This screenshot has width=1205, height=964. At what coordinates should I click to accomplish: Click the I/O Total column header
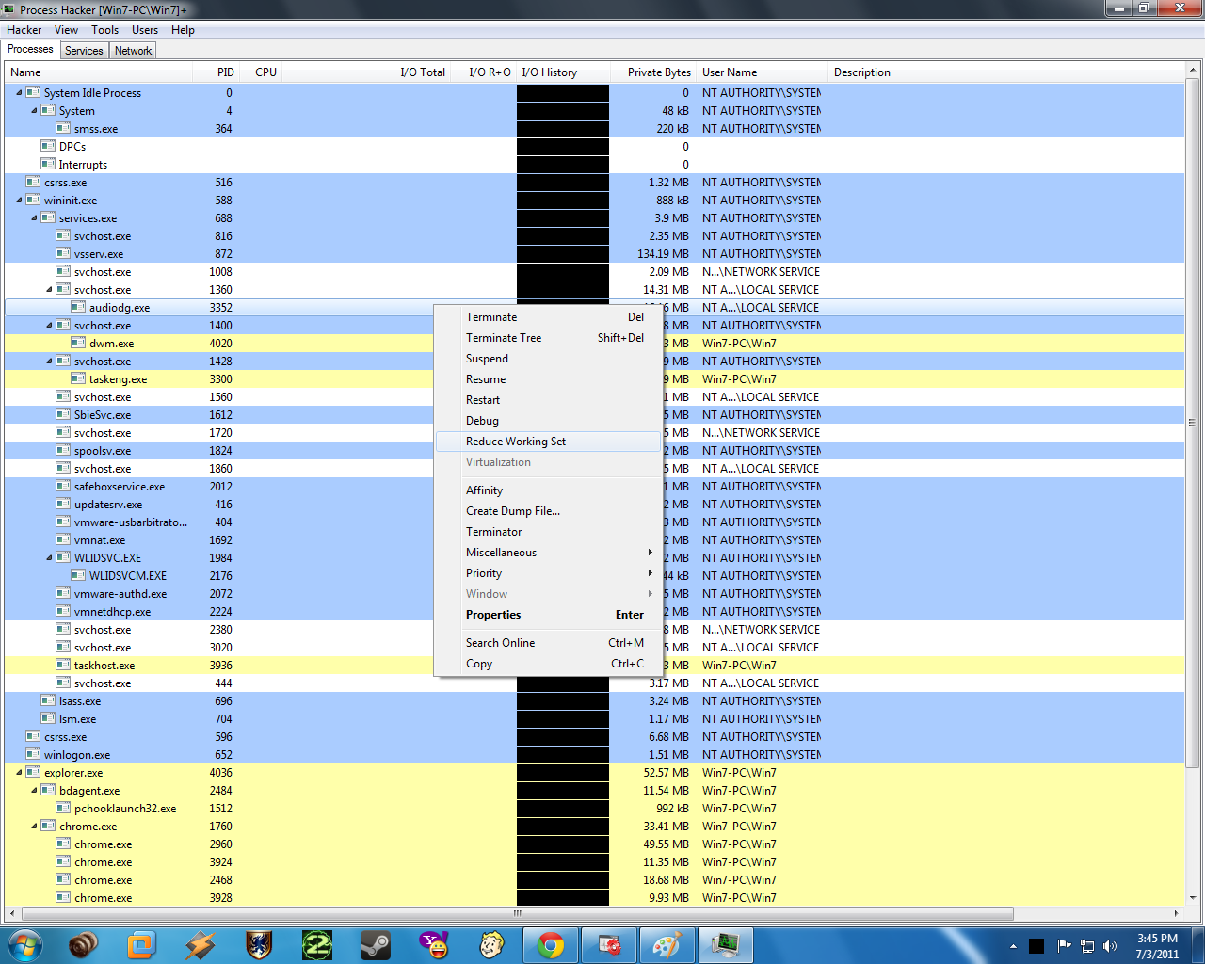tap(365, 72)
